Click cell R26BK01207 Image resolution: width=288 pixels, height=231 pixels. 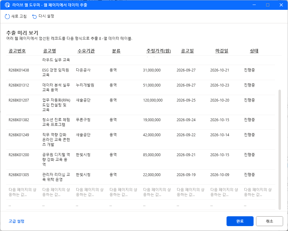pyautogui.click(x=19, y=100)
